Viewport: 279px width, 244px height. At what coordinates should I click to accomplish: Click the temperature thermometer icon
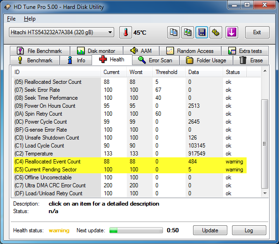pyautogui.click(x=125, y=32)
